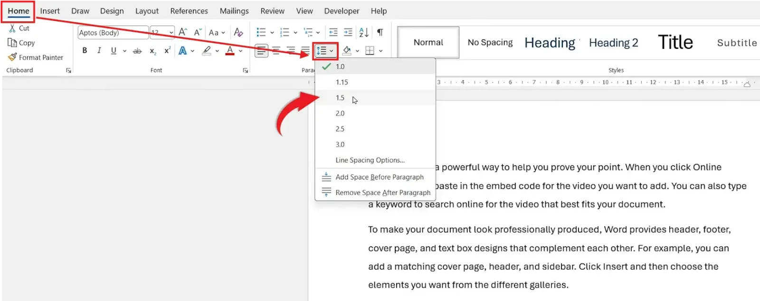The image size is (760, 301).
Task: Open the borders dropdown arrow
Action: click(380, 51)
